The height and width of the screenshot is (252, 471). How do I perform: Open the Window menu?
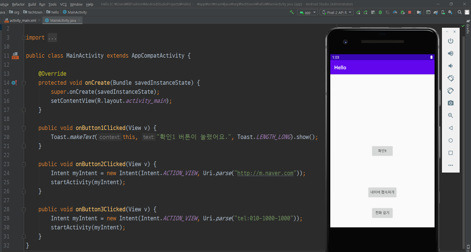click(76, 4)
